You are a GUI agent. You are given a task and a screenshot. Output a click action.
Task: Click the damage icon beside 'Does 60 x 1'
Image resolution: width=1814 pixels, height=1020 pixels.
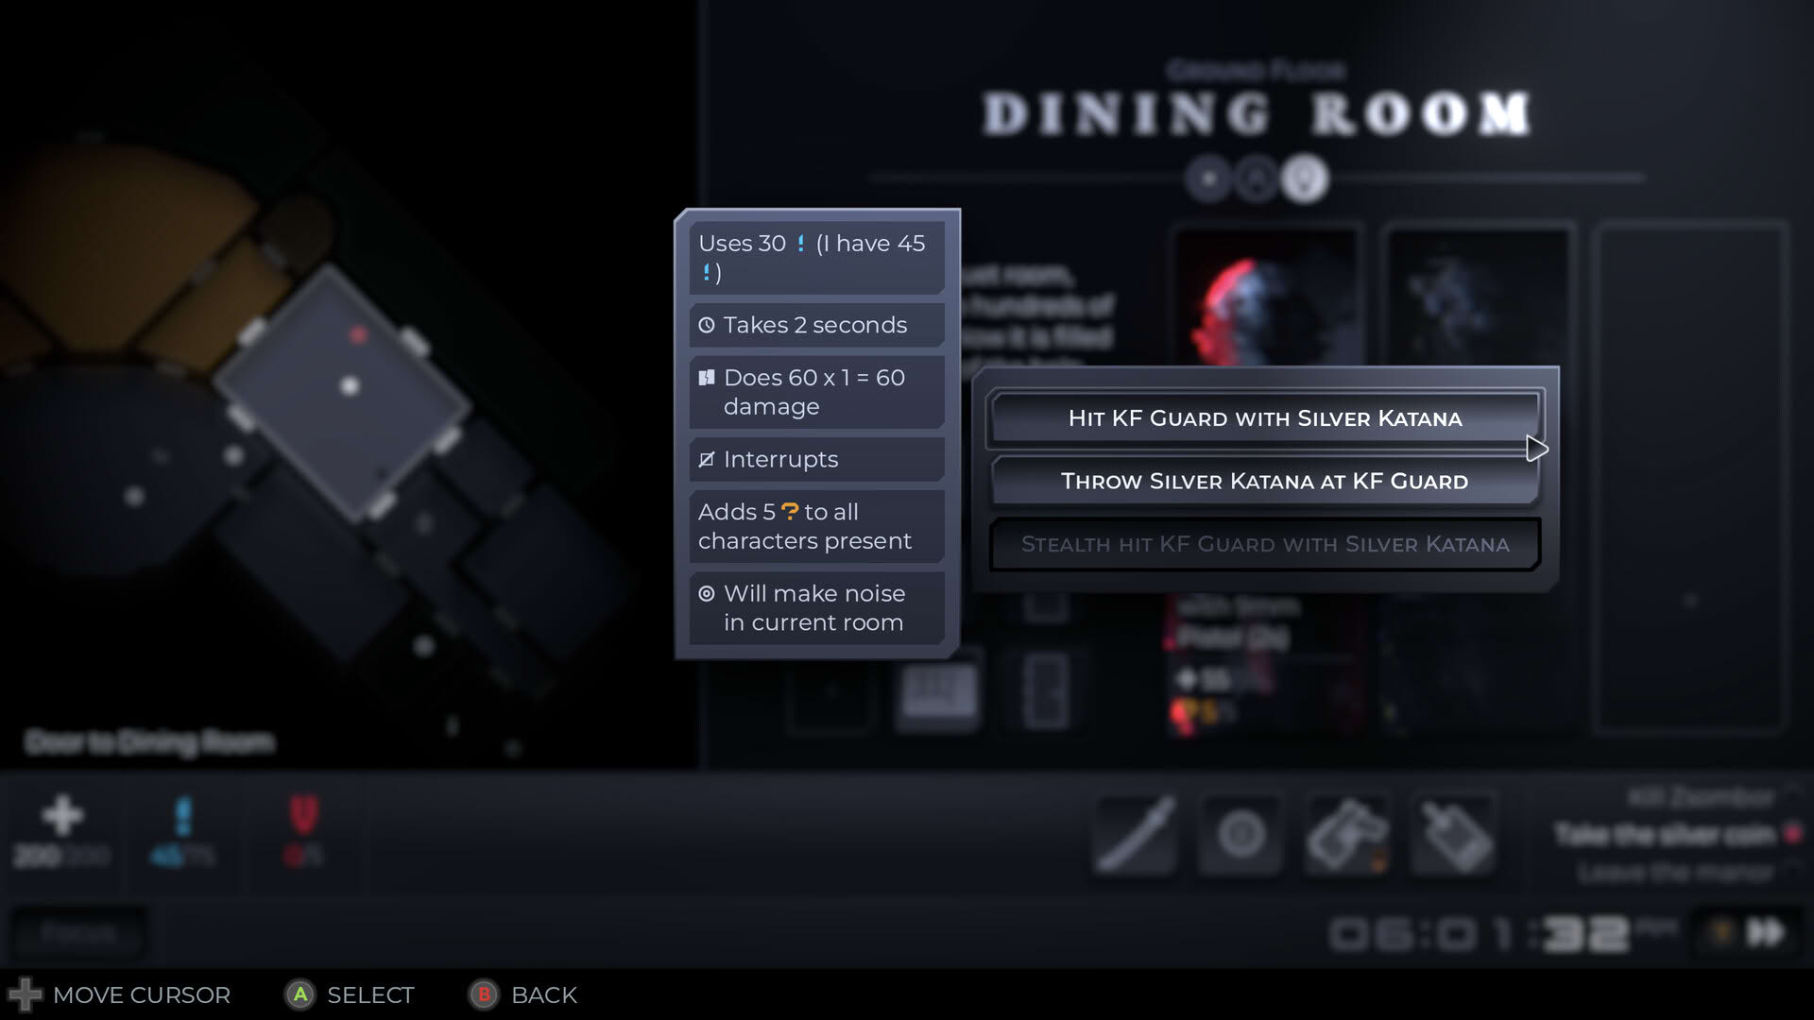point(707,378)
